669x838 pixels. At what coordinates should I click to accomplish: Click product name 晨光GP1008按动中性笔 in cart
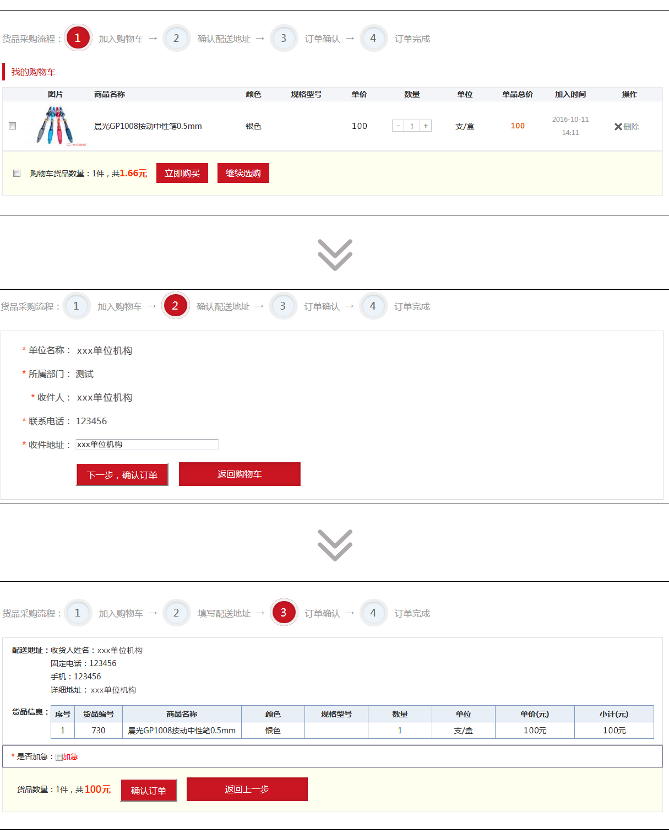pyautogui.click(x=148, y=126)
